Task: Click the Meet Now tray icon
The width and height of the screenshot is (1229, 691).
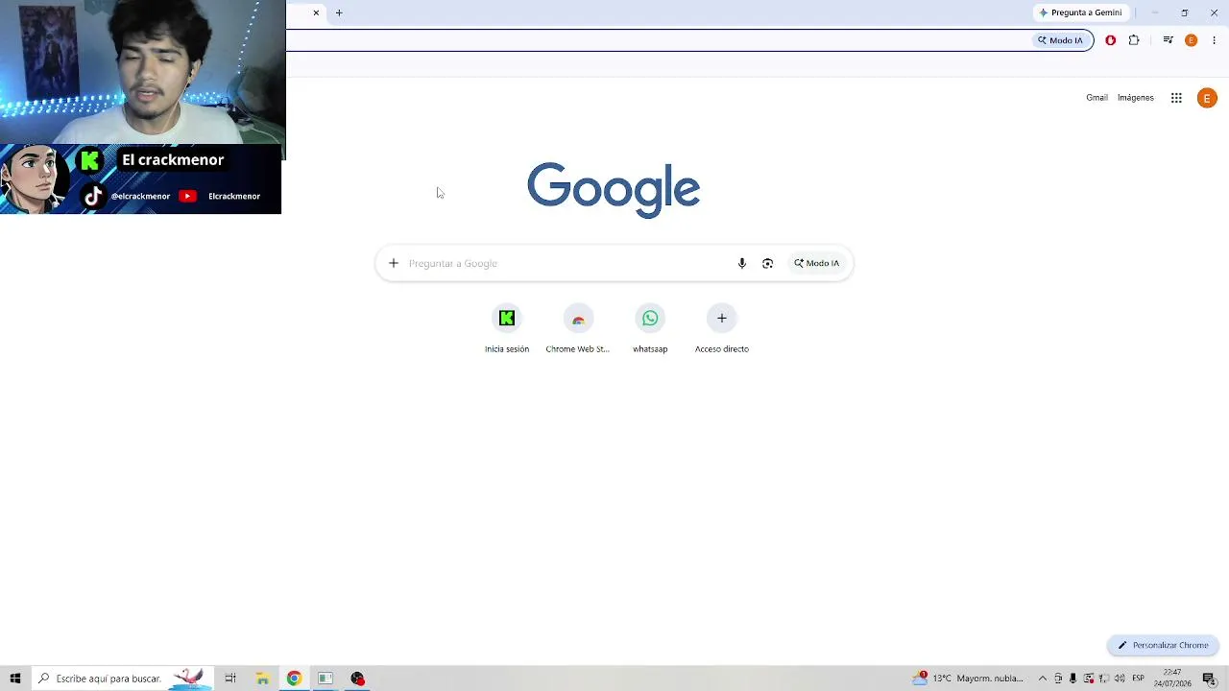Action: click(x=1058, y=679)
